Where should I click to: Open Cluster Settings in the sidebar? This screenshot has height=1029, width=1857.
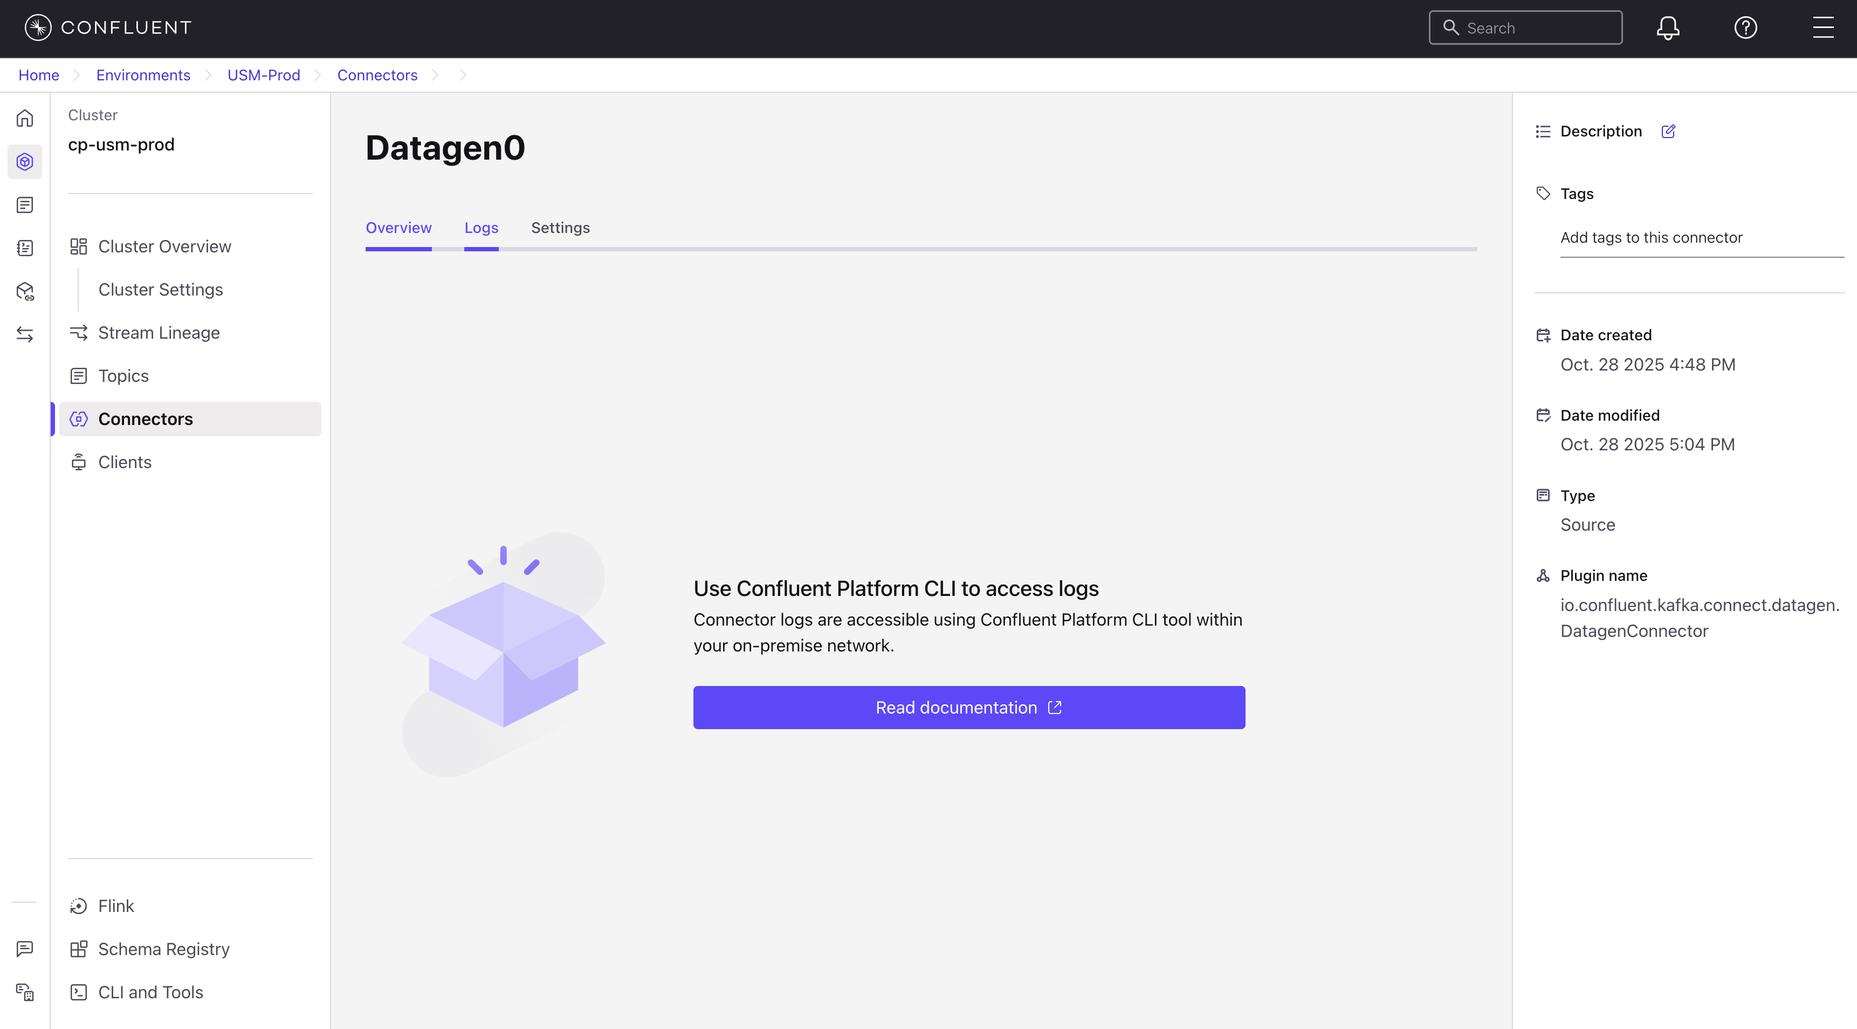click(x=160, y=290)
